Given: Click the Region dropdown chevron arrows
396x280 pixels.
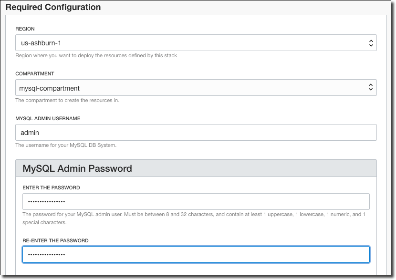Looking at the screenshot, I should pyautogui.click(x=371, y=43).
